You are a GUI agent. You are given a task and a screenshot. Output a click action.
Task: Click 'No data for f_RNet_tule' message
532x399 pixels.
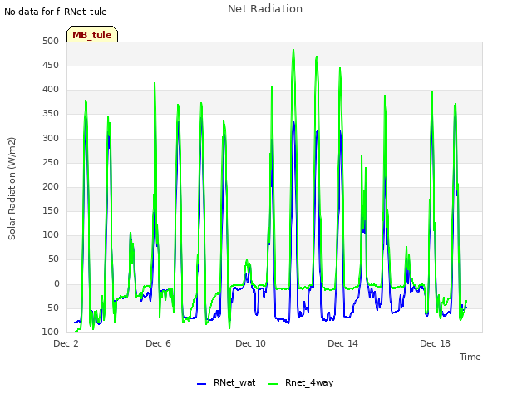point(56,12)
